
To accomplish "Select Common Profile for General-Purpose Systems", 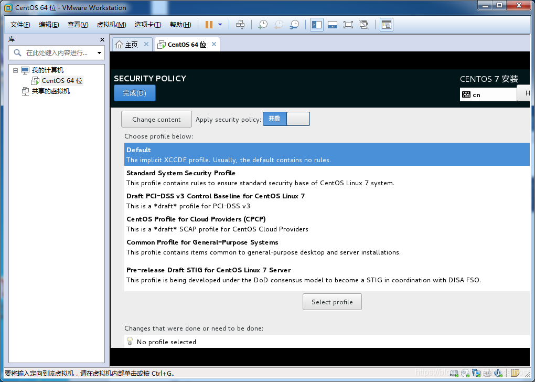I will click(327, 247).
